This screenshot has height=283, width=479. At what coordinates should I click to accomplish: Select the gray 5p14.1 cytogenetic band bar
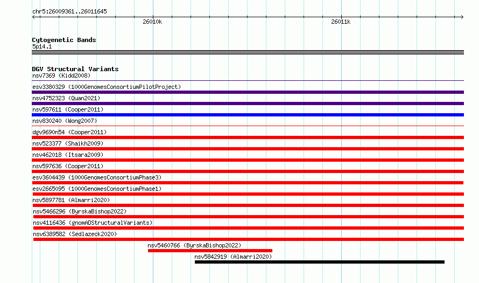pyautogui.click(x=248, y=52)
